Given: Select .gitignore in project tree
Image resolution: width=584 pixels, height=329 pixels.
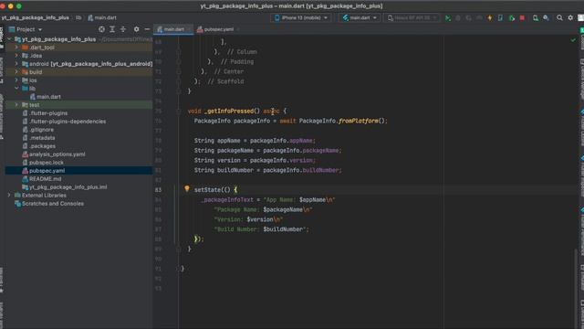Looking at the screenshot, I should (x=41, y=130).
